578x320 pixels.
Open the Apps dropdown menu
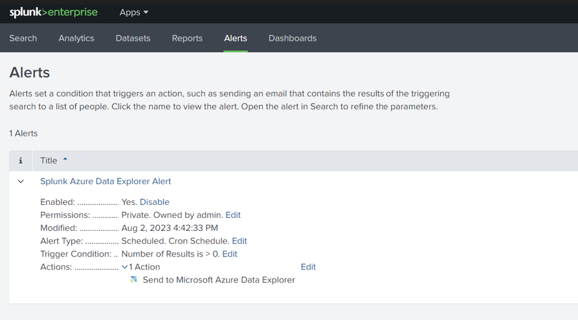coord(133,12)
